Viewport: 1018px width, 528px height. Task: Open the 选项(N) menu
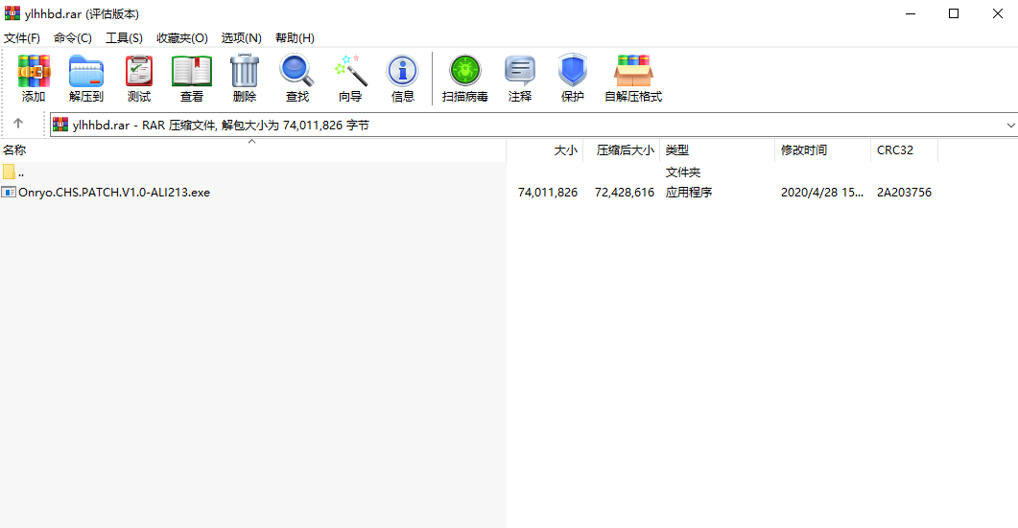coord(242,38)
